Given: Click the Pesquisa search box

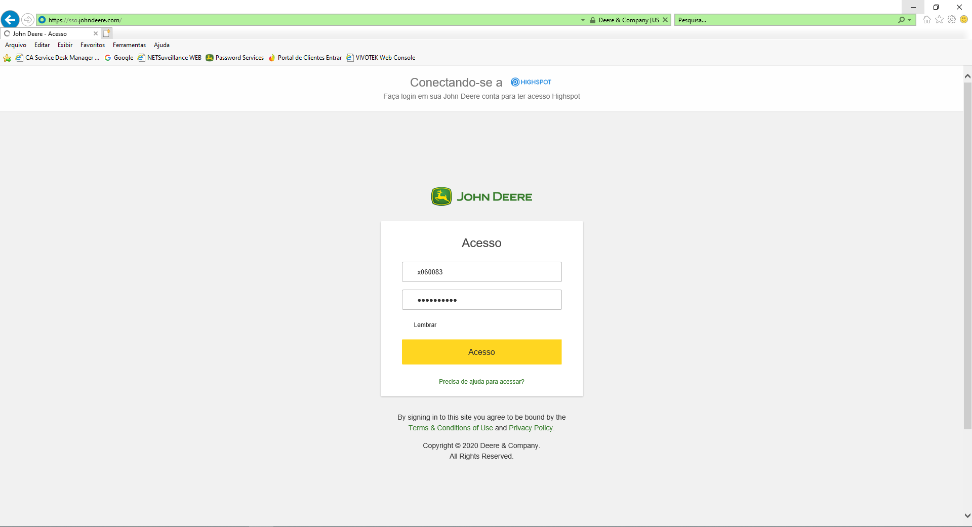Looking at the screenshot, I should (786, 20).
